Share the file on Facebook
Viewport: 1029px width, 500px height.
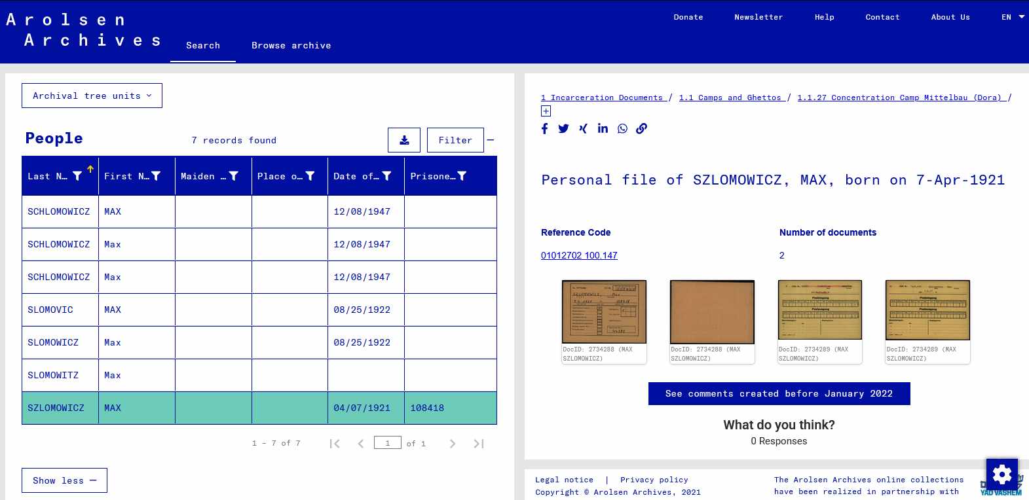(545, 129)
